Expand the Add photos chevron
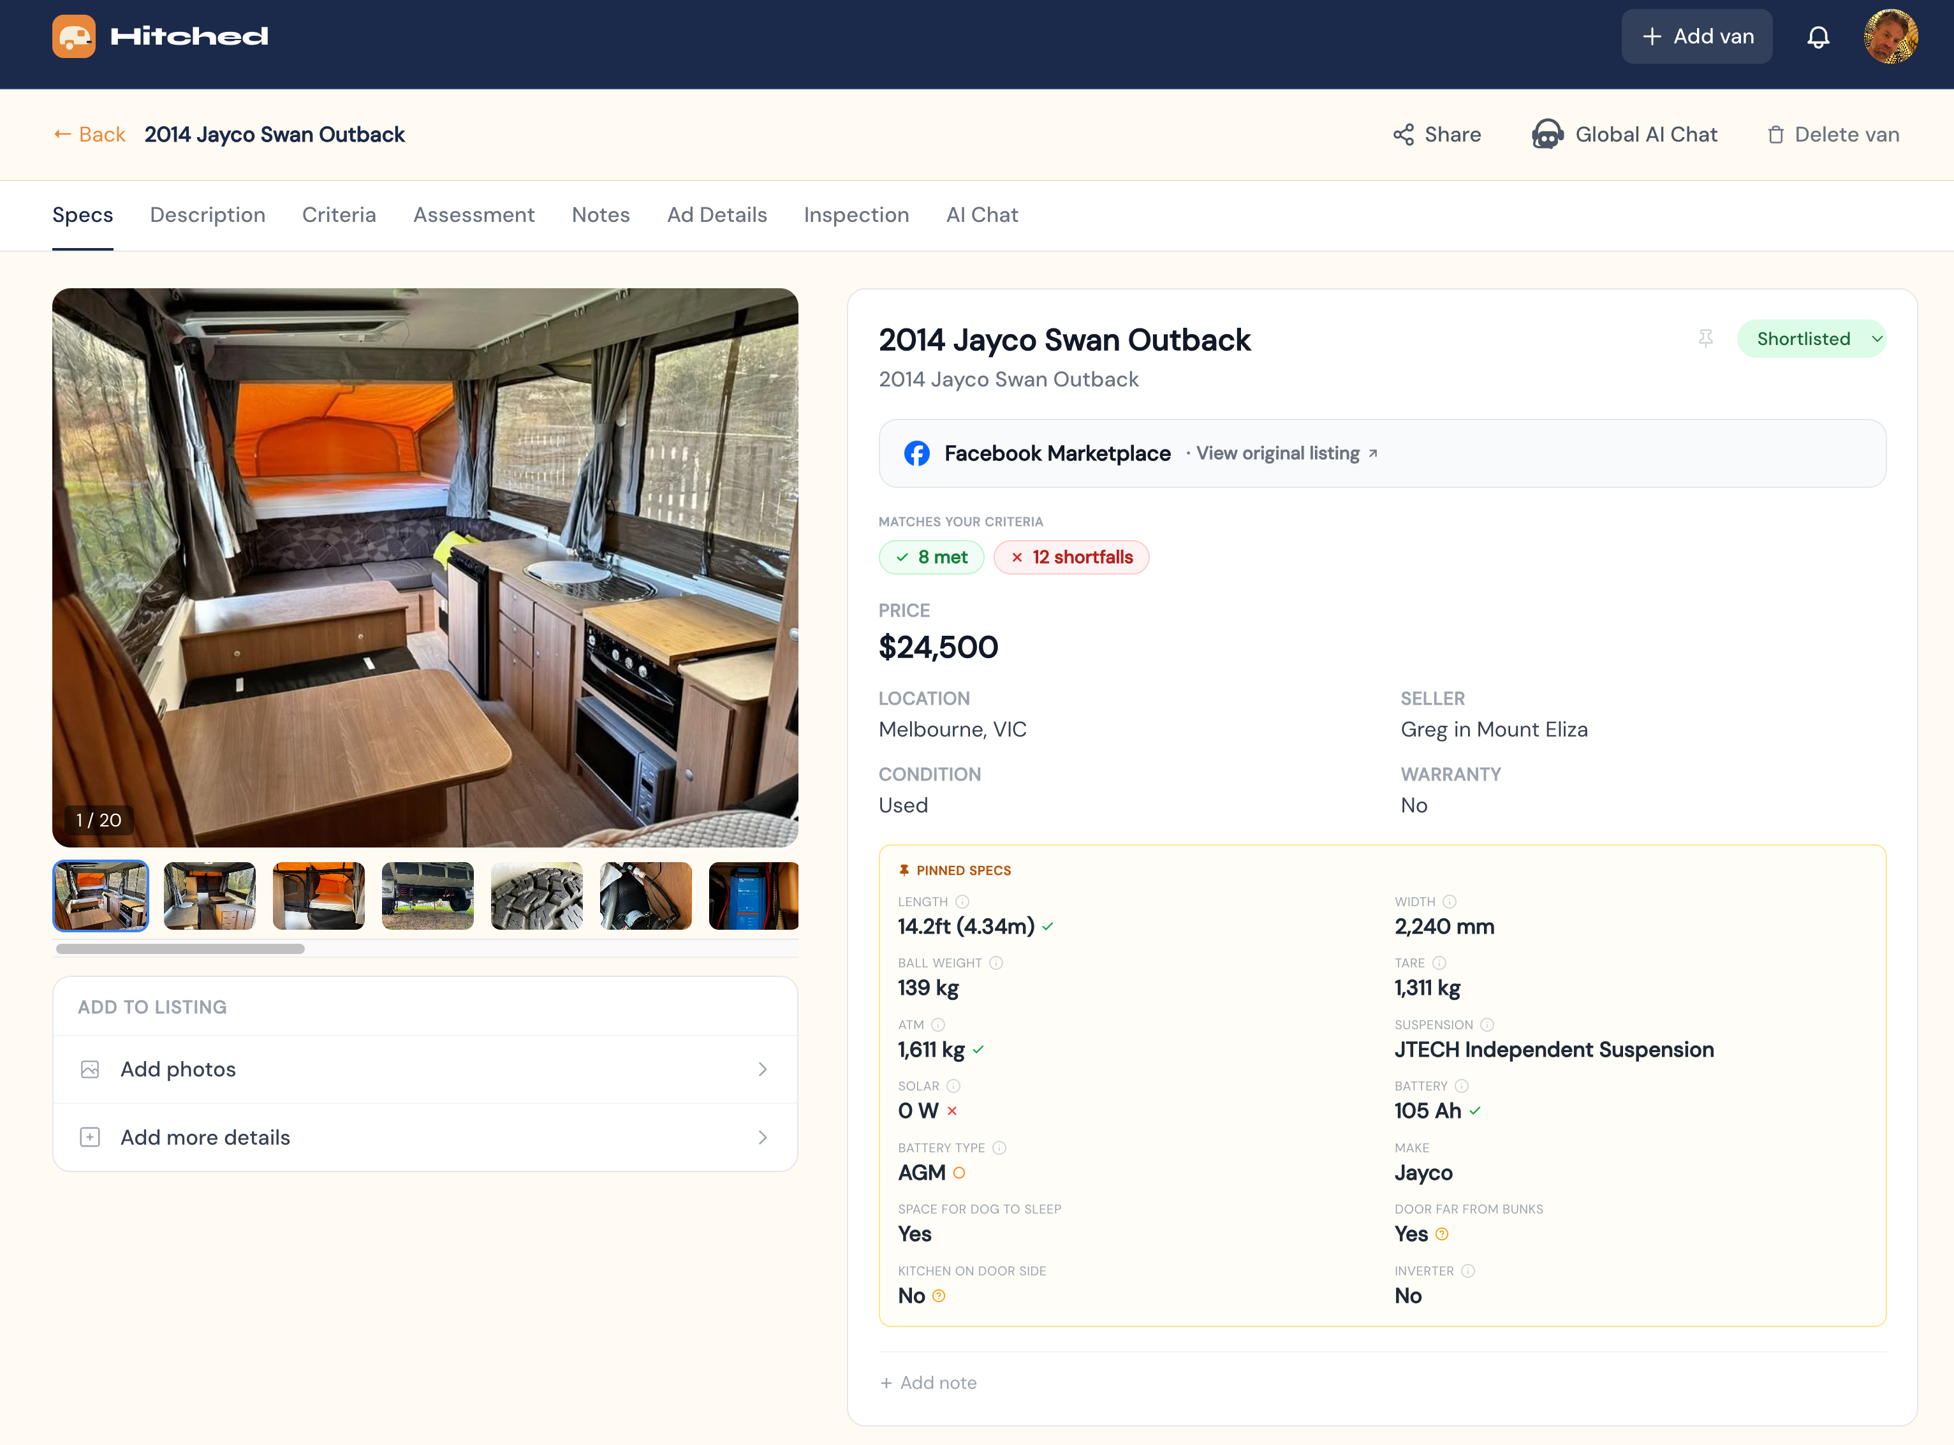Viewport: 1954px width, 1445px height. click(x=763, y=1069)
